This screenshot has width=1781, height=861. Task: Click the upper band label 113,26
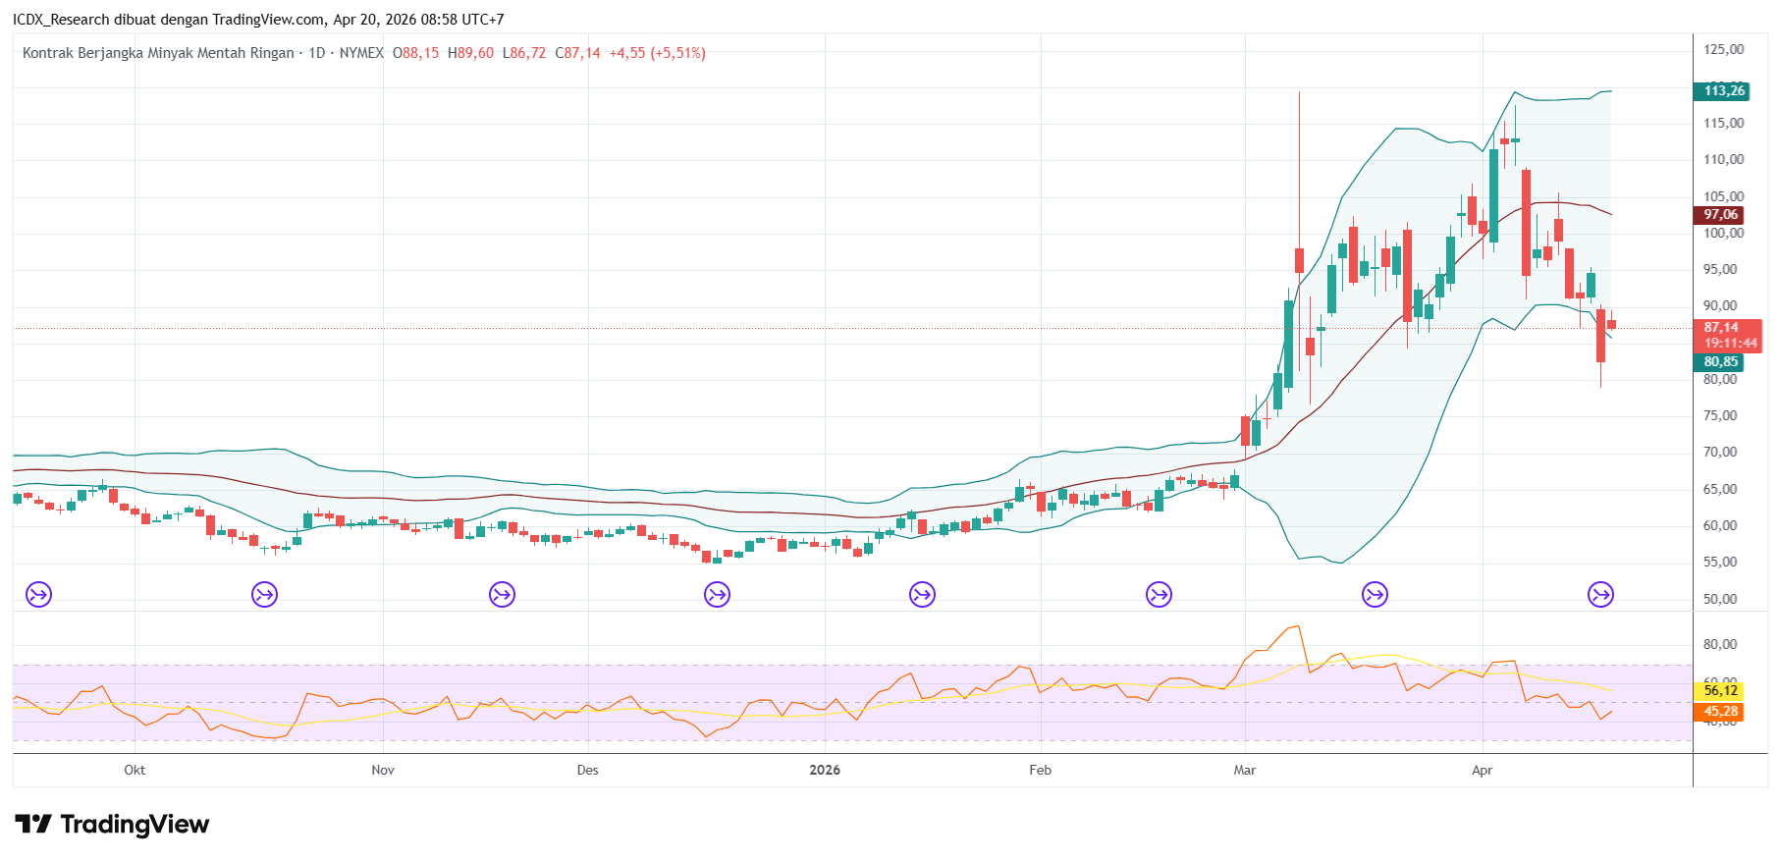1722,91
